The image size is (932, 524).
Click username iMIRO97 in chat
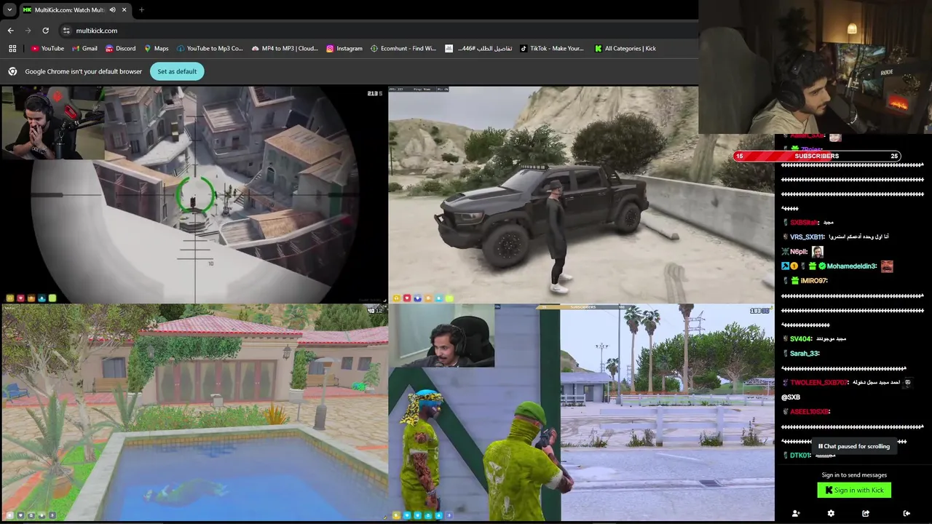(814, 281)
